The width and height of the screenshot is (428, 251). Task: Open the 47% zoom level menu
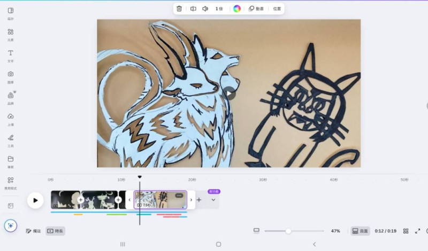pos(335,231)
